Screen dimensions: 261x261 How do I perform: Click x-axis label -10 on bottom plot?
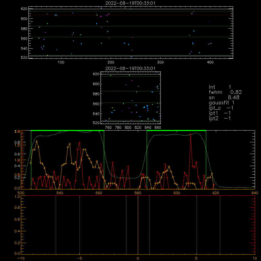point(21,258)
